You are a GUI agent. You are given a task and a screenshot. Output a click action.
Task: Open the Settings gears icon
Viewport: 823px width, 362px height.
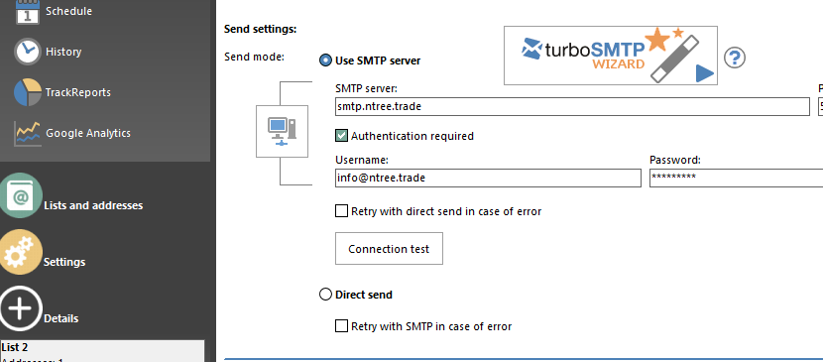pyautogui.click(x=20, y=252)
